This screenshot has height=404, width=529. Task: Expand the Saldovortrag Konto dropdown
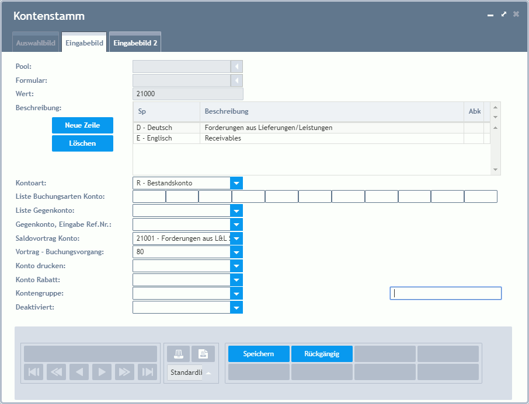coord(236,238)
